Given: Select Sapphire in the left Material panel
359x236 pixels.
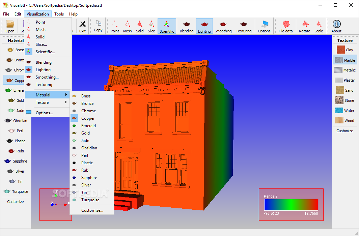Looking at the screenshot, I should [x=16, y=161].
